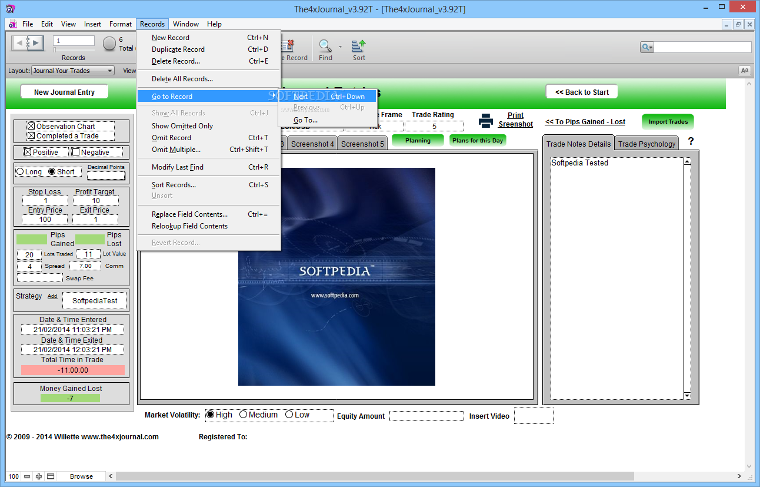The image size is (760, 487).
Task: Zoom in with the plus status icon
Action: pyautogui.click(x=39, y=476)
